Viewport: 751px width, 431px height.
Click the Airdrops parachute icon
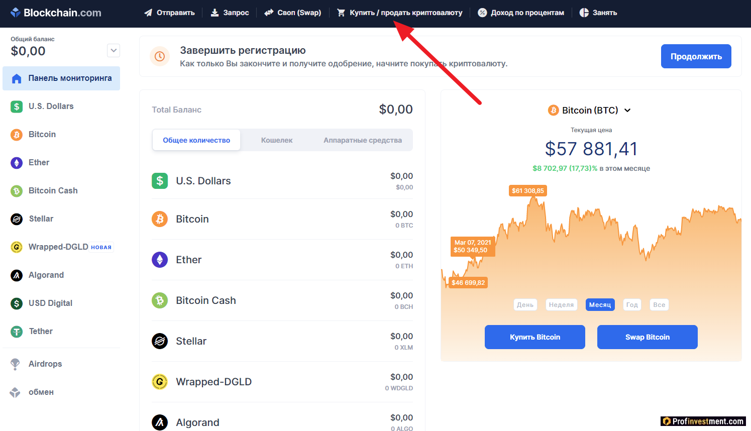coord(16,364)
